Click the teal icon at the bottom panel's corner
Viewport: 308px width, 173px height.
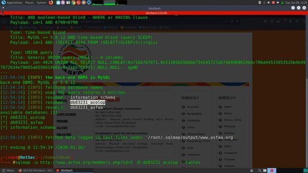coord(306,171)
